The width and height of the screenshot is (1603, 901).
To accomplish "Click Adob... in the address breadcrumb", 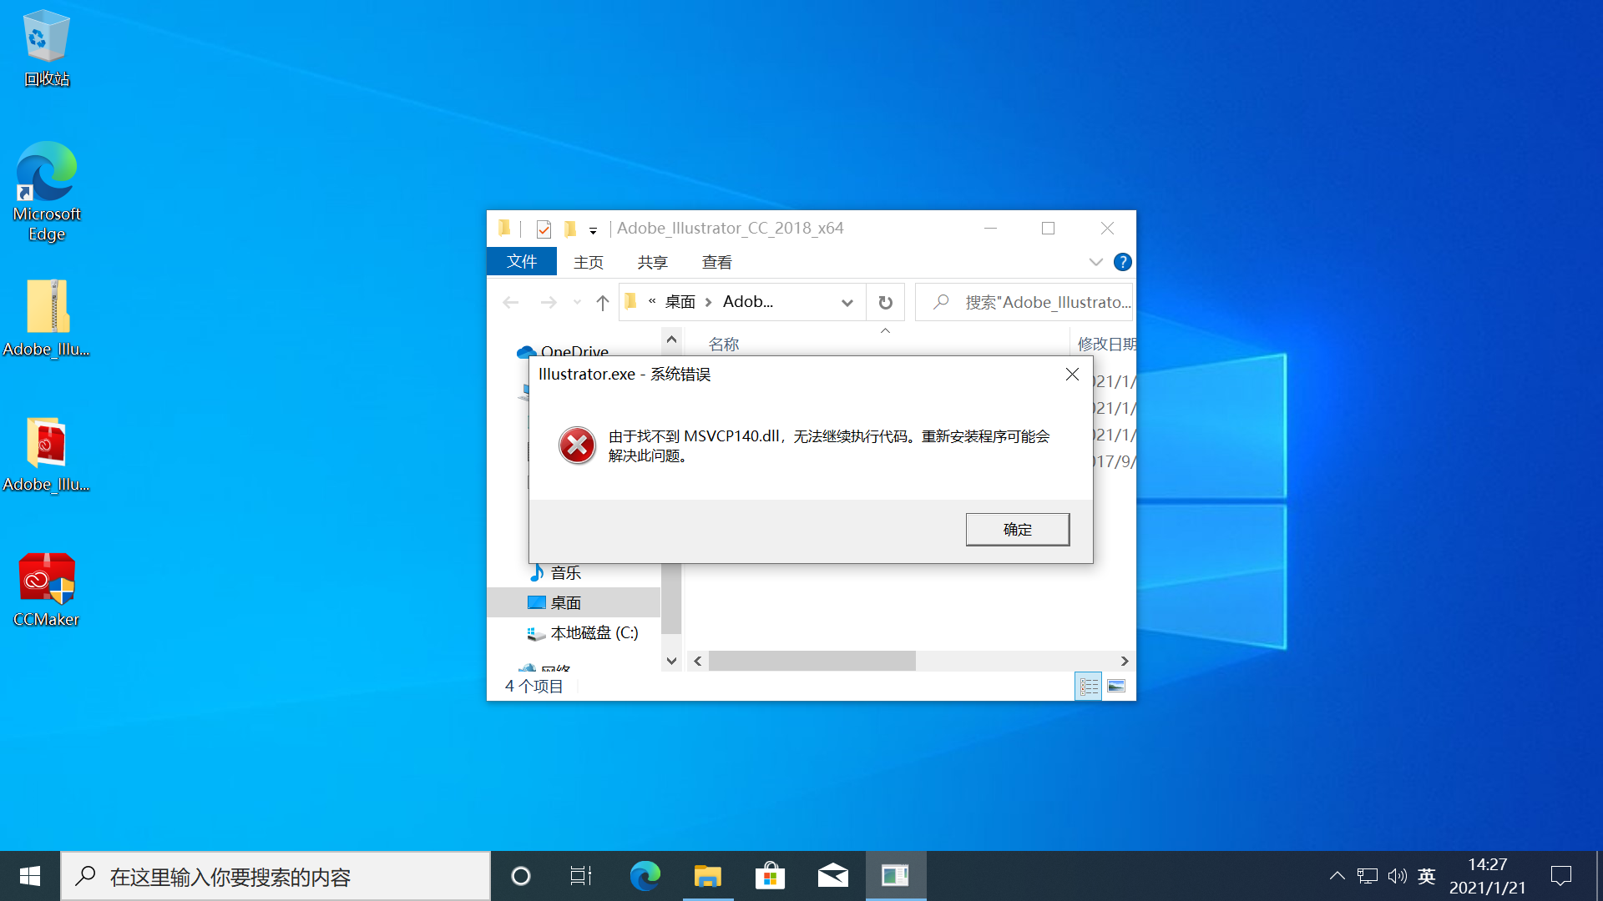I will coord(748,302).
